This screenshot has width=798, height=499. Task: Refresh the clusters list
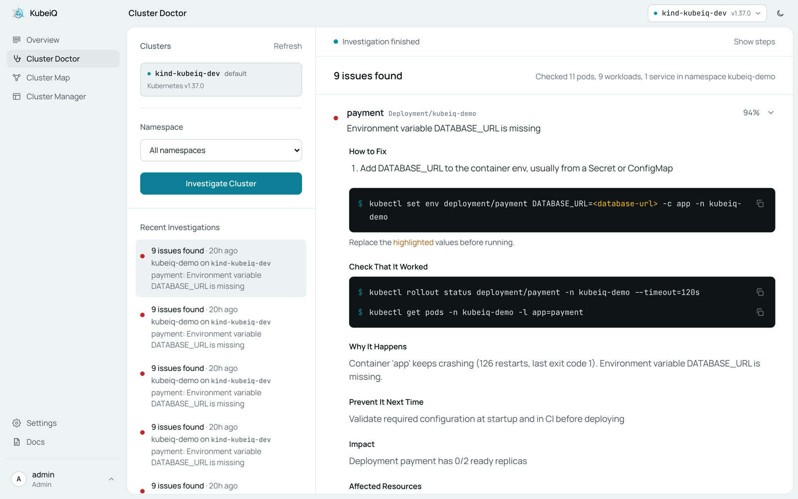click(x=288, y=46)
